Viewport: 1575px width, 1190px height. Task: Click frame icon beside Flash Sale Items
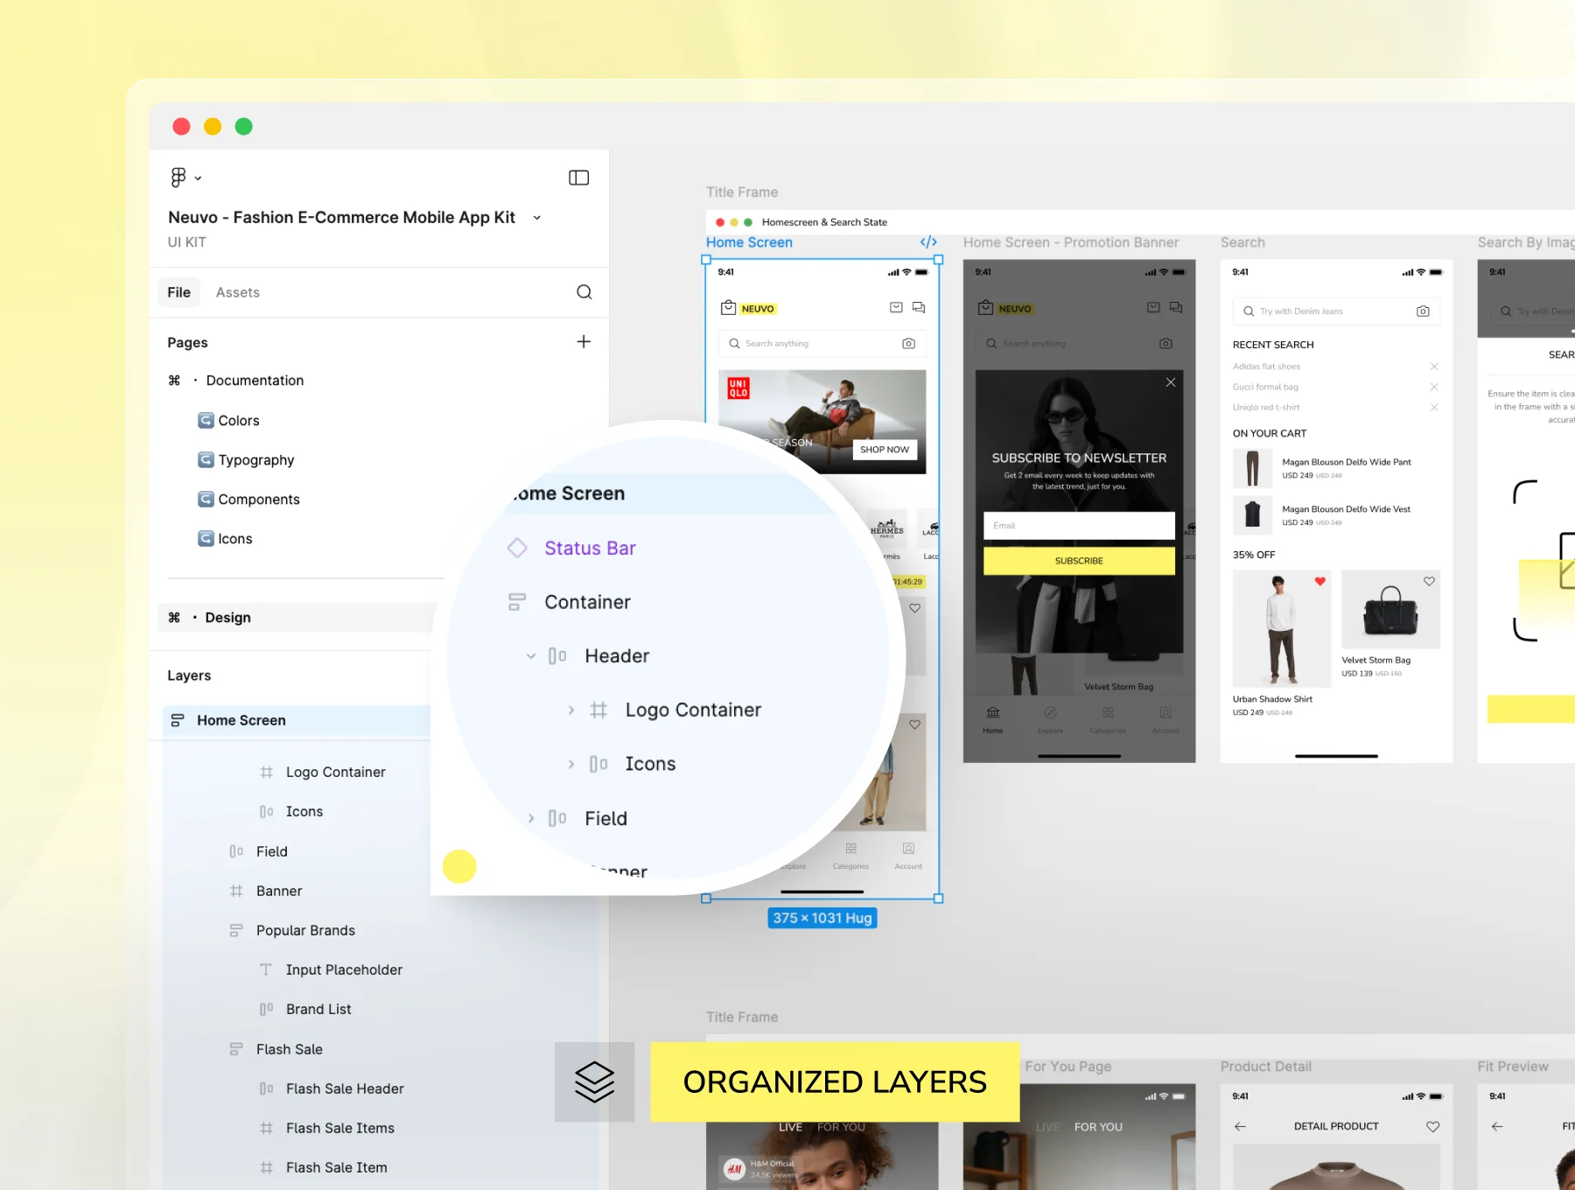pos(267,1128)
